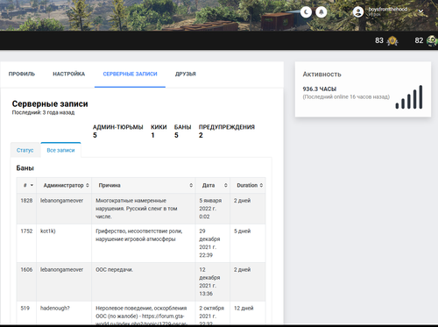Viewport: 438px width, 327px height.
Task: Toggle dark mode moon icon
Action: tap(306, 12)
